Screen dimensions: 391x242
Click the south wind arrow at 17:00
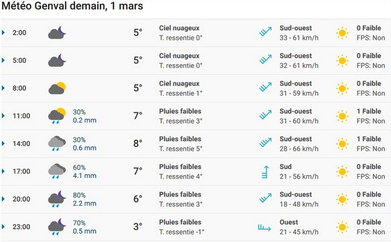pos(265,172)
